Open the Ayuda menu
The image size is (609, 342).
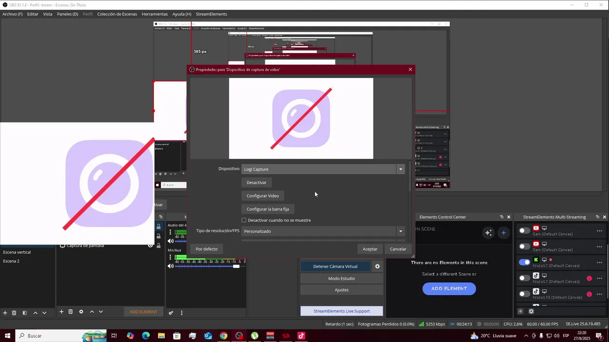(x=182, y=14)
